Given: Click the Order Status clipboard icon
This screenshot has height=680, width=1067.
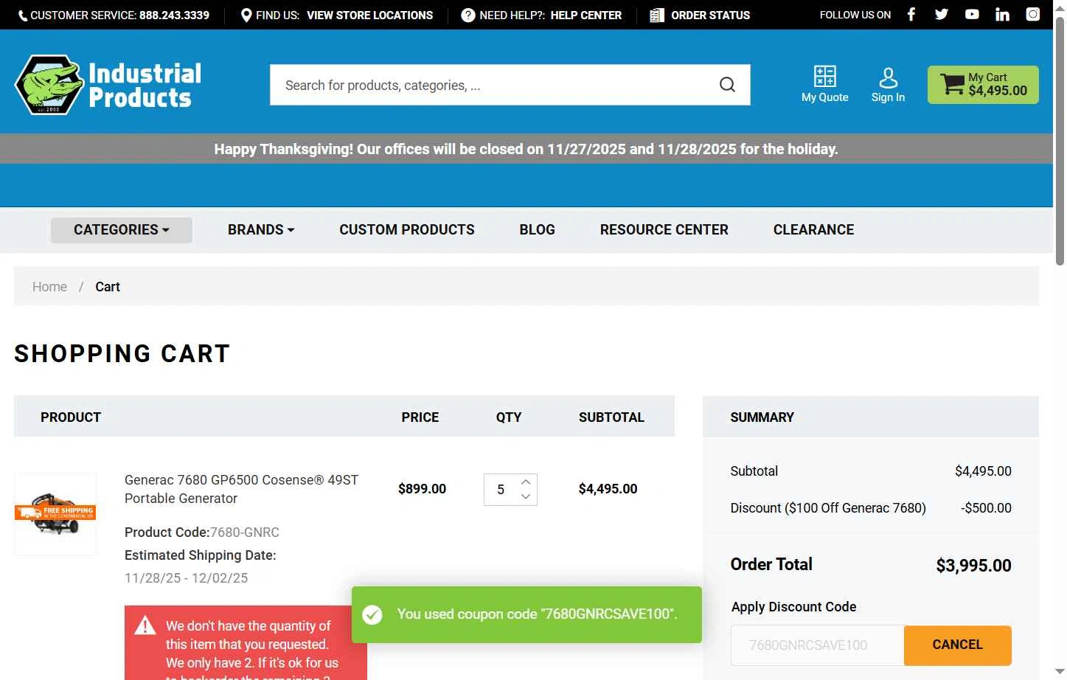Looking at the screenshot, I should click(x=657, y=15).
